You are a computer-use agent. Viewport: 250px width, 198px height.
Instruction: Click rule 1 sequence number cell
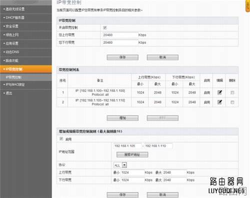point(63,93)
